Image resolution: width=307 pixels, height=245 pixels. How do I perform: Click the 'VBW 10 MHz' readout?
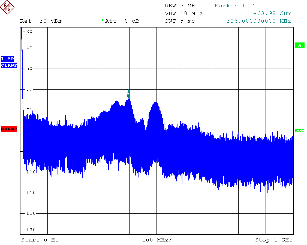pyautogui.click(x=183, y=13)
